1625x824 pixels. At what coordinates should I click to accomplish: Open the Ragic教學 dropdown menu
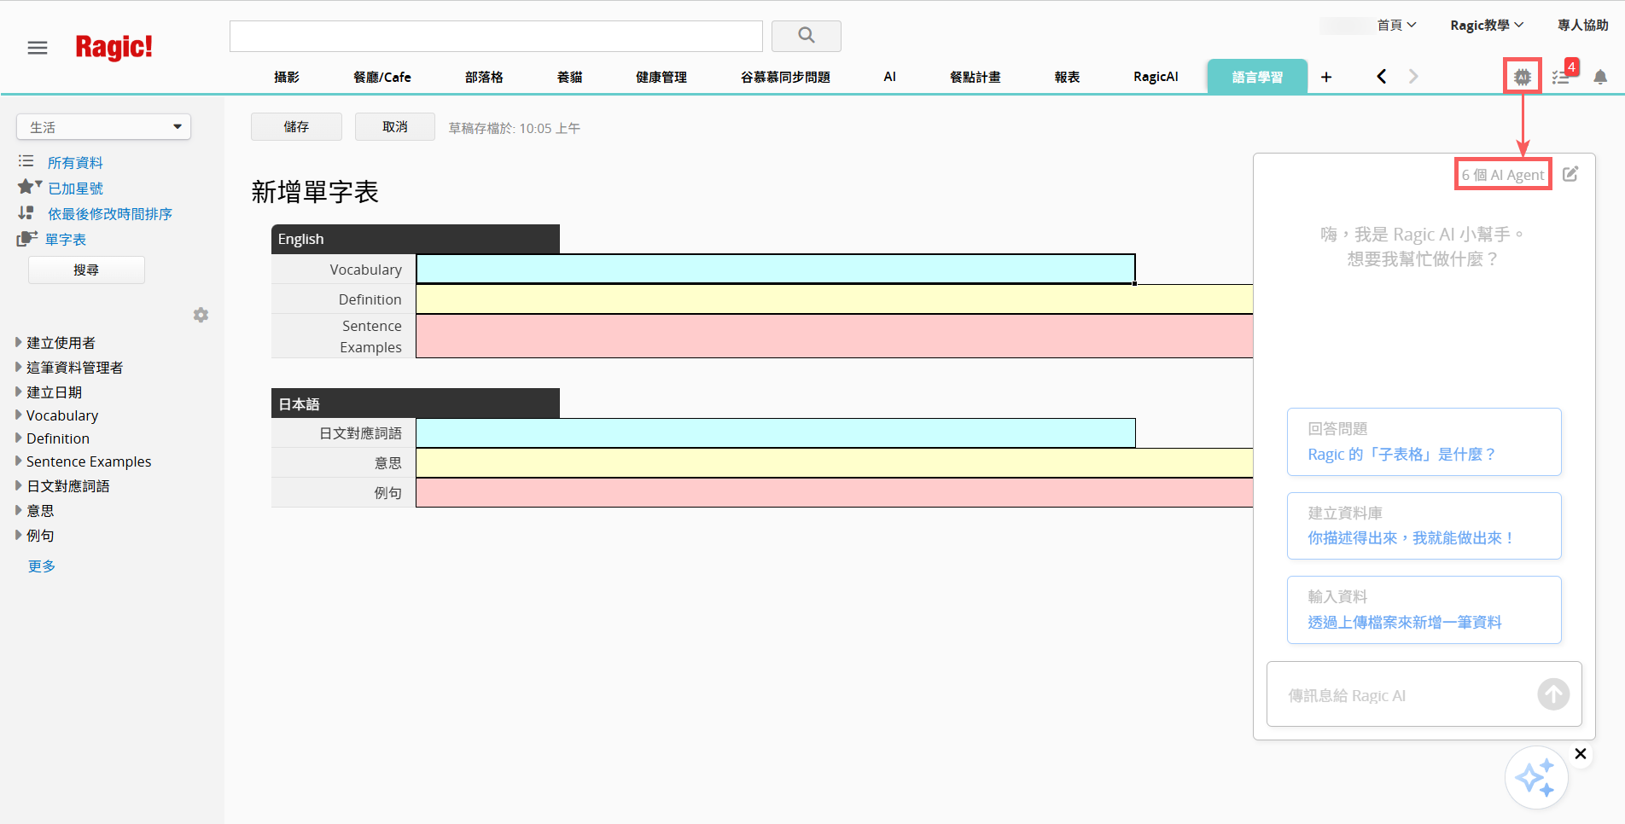tap(1486, 25)
